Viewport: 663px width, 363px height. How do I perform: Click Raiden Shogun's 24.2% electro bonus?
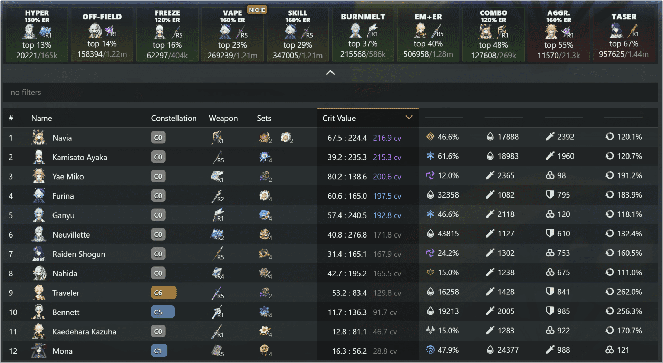[448, 253]
